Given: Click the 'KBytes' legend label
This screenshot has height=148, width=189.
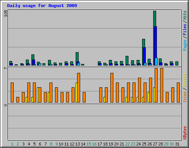Looking at the screenshot, I should click(185, 133).
